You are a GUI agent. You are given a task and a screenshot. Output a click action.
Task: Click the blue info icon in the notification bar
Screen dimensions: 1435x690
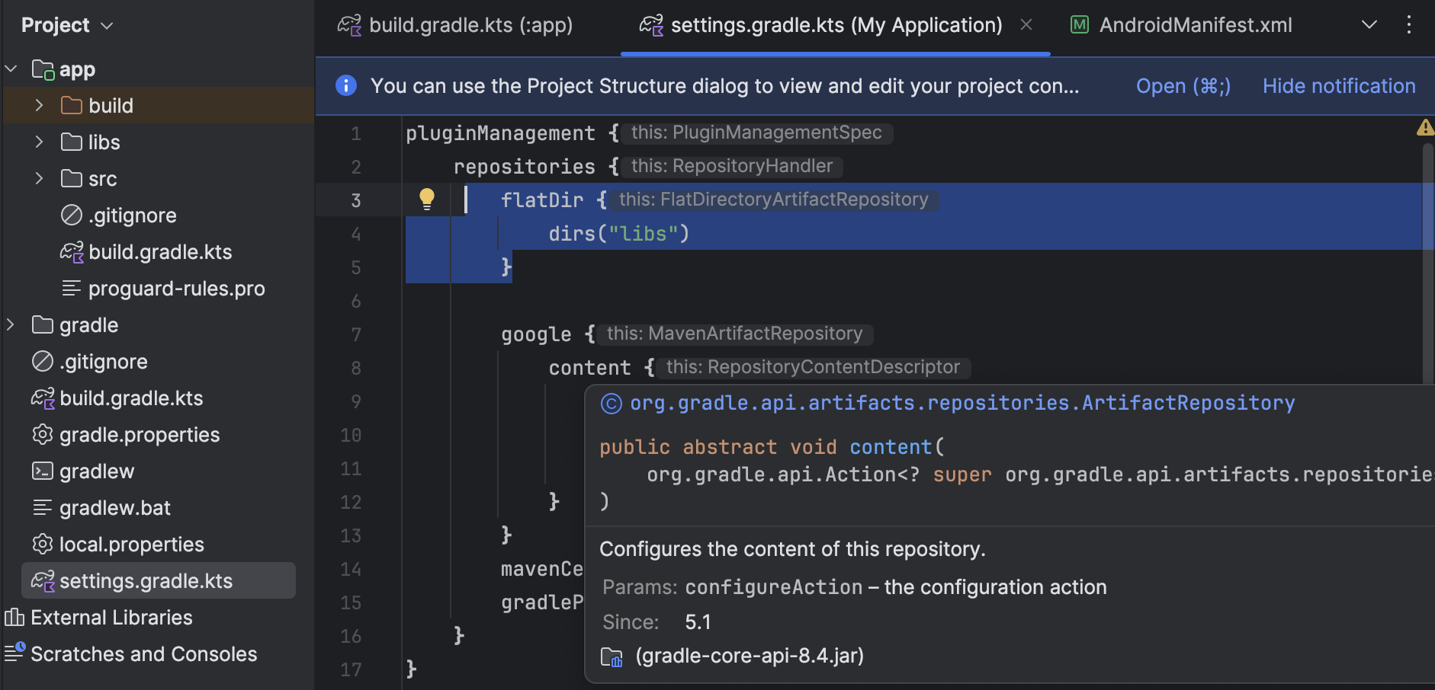[346, 85]
